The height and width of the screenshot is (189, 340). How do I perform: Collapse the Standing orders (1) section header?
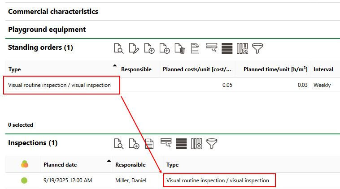[40, 47]
